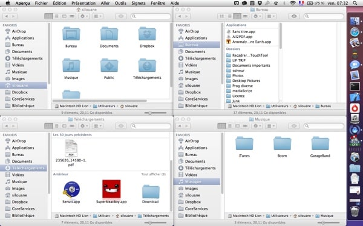The image size is (363, 226).
Task: Click Utilisateurs in silouane window path bar
Action: point(104,106)
